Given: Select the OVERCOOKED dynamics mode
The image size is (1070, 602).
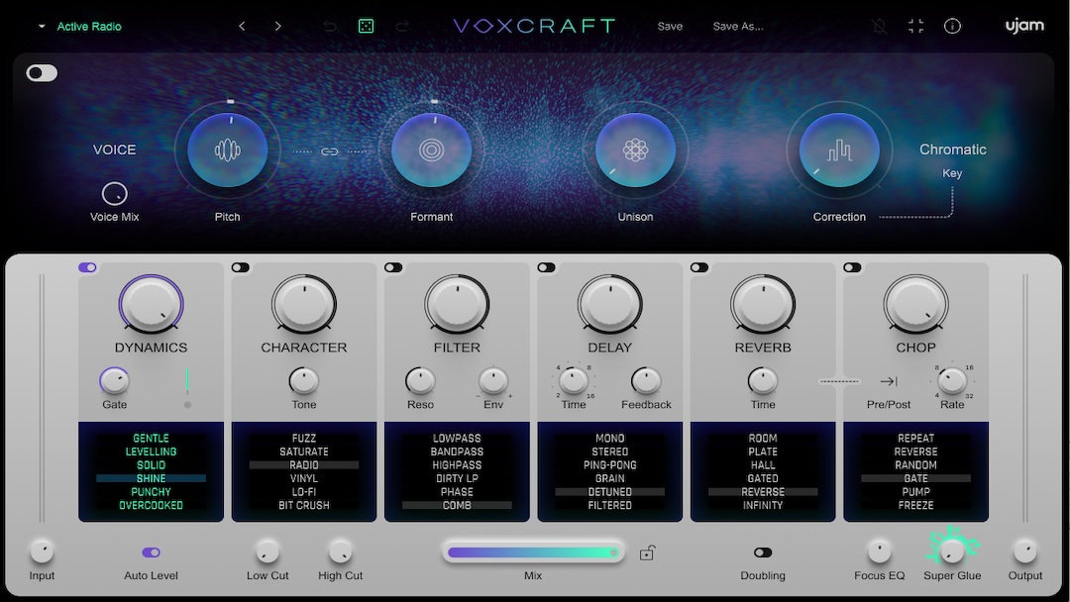Looking at the screenshot, I should (x=150, y=505).
